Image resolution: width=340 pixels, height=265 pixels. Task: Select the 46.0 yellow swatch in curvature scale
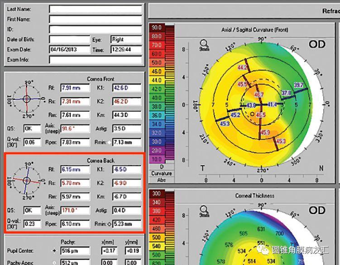click(x=157, y=71)
